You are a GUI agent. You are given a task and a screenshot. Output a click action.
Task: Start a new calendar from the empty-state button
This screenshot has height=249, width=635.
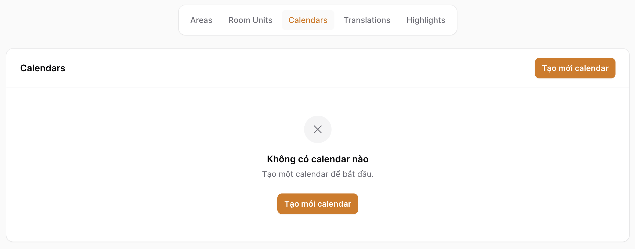317,204
